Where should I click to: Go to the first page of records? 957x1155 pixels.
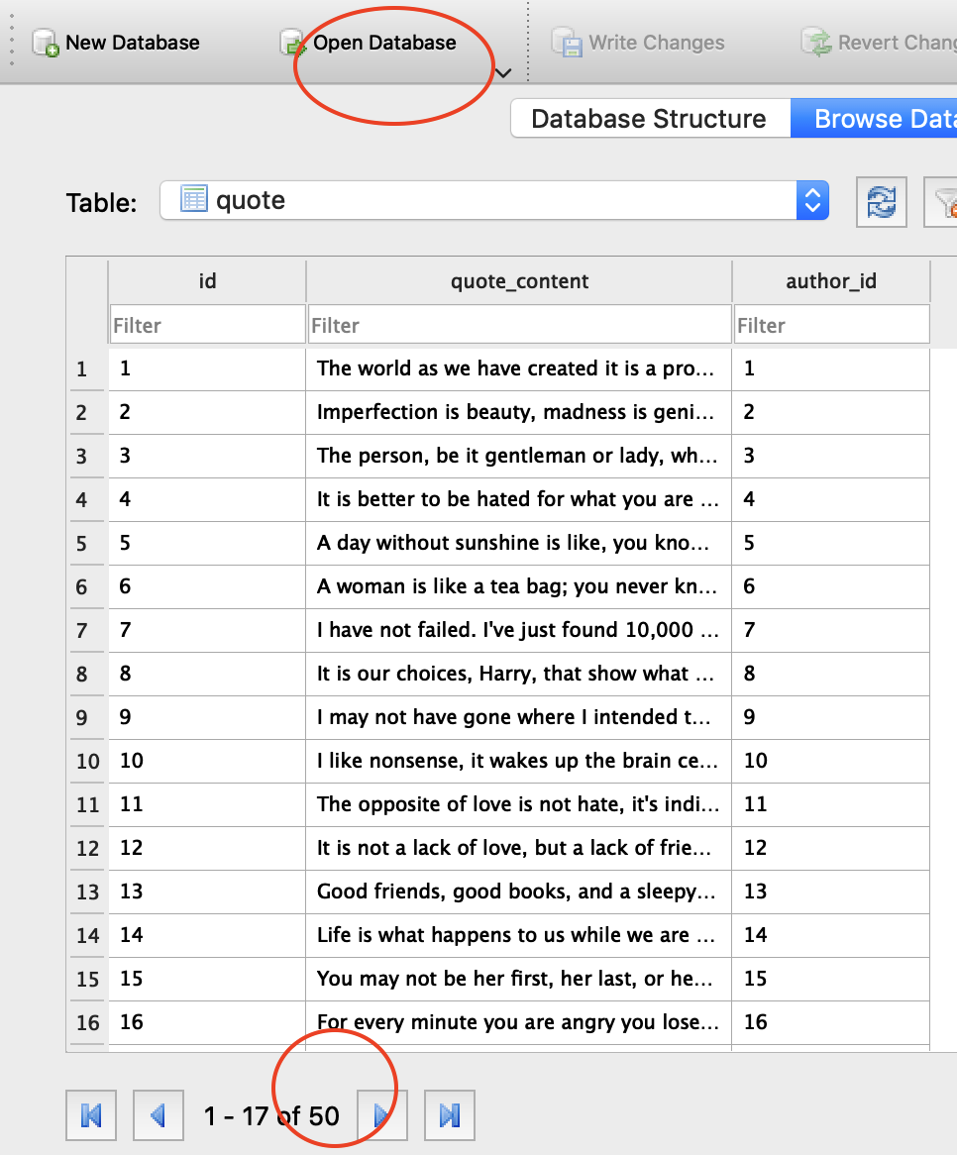tap(91, 1115)
